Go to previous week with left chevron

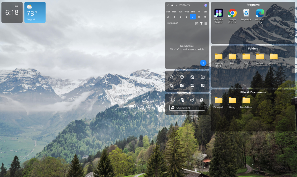point(168,5)
